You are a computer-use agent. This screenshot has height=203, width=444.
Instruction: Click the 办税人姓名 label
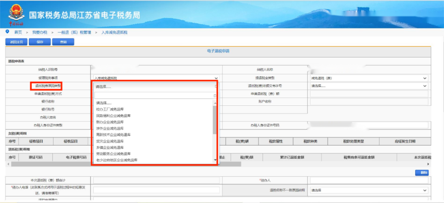(48, 117)
